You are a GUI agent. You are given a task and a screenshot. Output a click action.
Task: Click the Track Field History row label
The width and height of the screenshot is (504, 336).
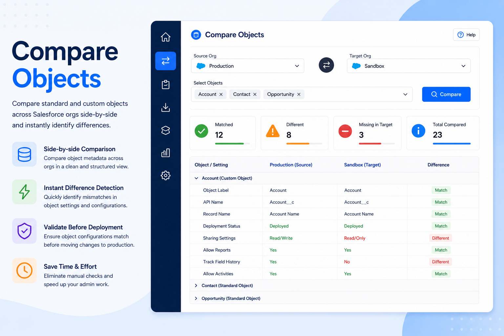coord(221,262)
